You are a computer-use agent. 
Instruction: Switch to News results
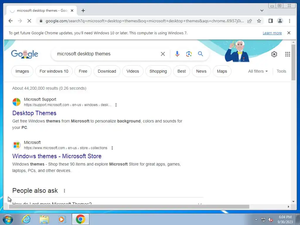point(201,71)
